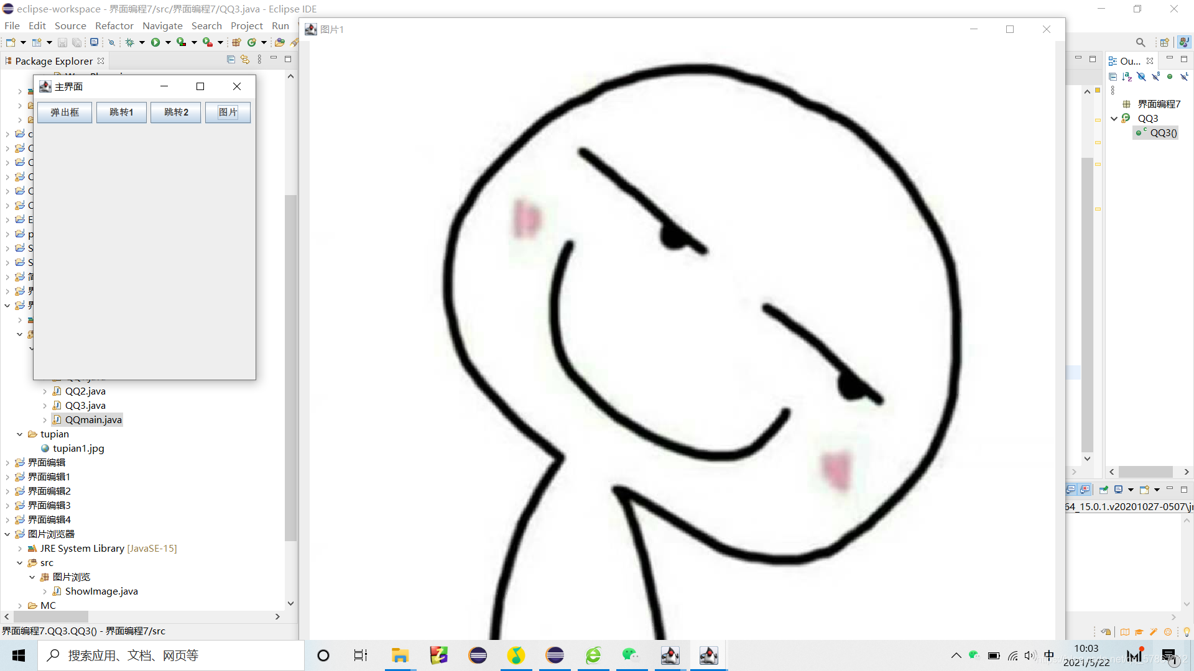The height and width of the screenshot is (671, 1194).
Task: Click the Package Explorer horizontal scrollbar
Action: (50, 617)
